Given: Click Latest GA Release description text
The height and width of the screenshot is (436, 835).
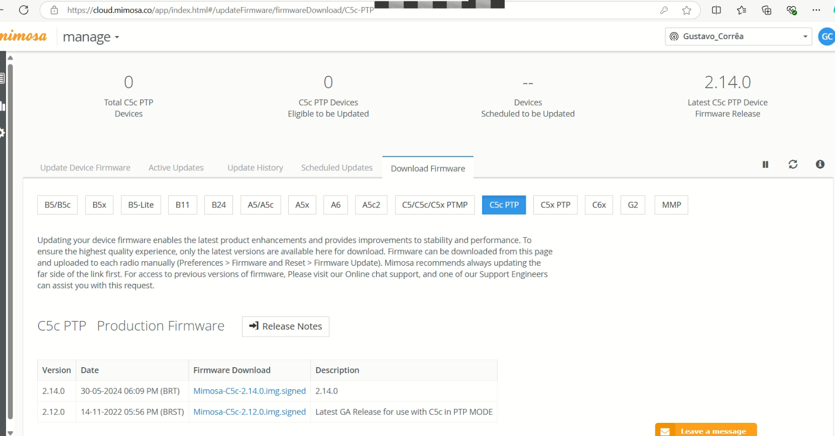Looking at the screenshot, I should click(404, 412).
